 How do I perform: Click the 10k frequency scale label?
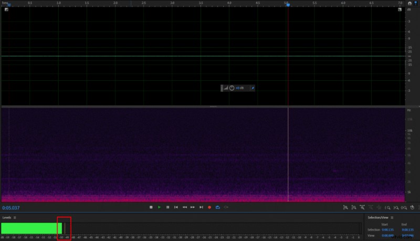click(x=409, y=131)
